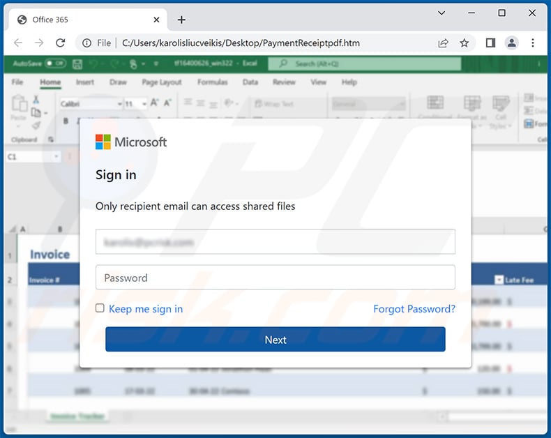Screen dimensions: 551x438
Task: Click the browser forward arrow
Action: 39,43
